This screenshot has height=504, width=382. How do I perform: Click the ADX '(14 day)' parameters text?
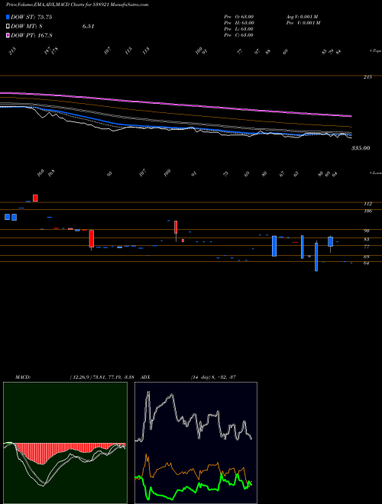(201, 377)
